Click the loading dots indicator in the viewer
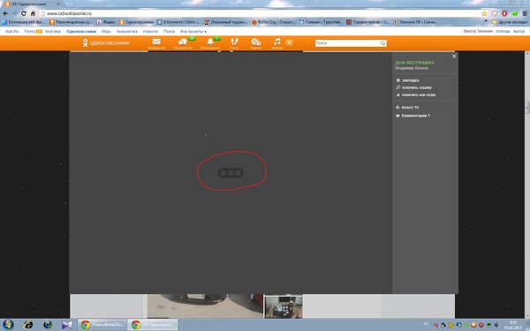Image resolution: width=530 pixels, height=331 pixels. tap(231, 173)
